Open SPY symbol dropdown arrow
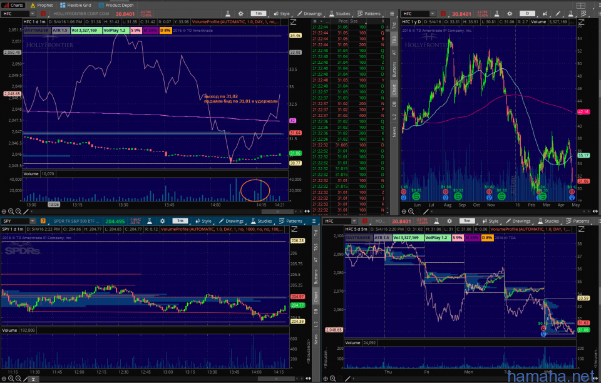This screenshot has height=383, width=601. tap(33, 221)
